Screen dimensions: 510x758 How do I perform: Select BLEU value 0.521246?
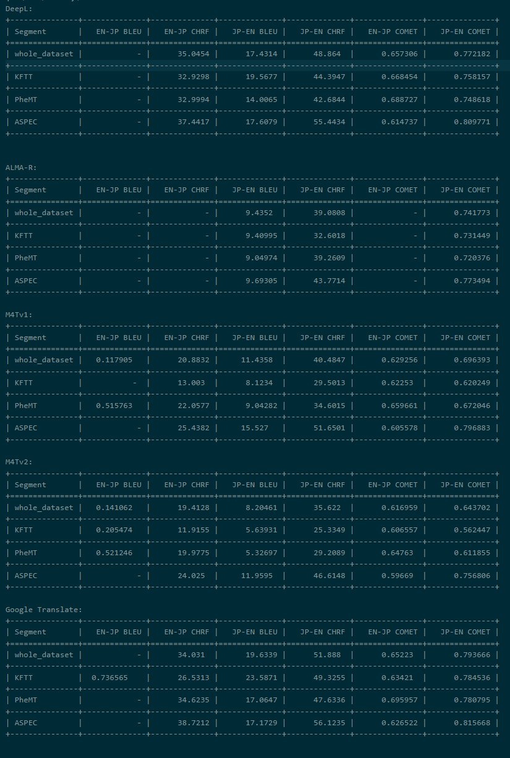114,553
